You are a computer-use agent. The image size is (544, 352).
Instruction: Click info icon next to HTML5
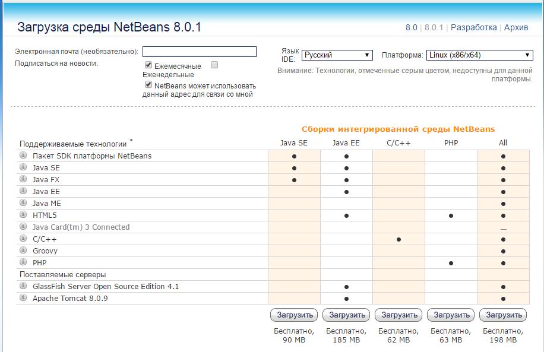tap(23, 214)
